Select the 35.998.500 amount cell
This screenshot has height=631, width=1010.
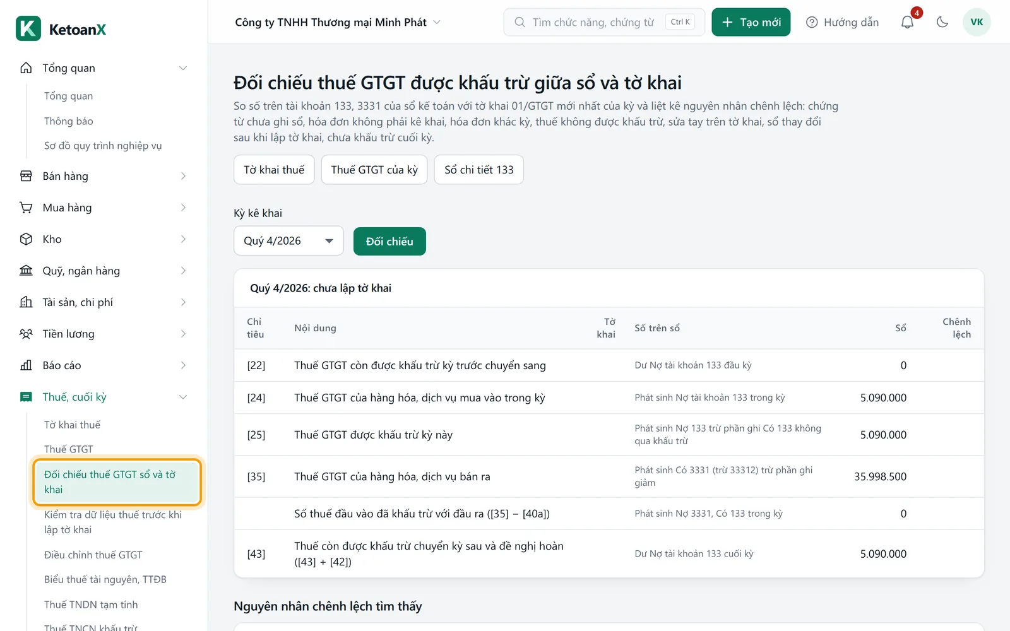(880, 476)
